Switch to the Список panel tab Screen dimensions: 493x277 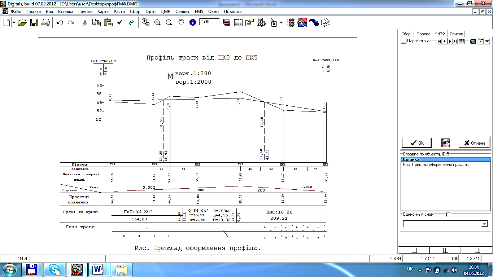coord(456,34)
